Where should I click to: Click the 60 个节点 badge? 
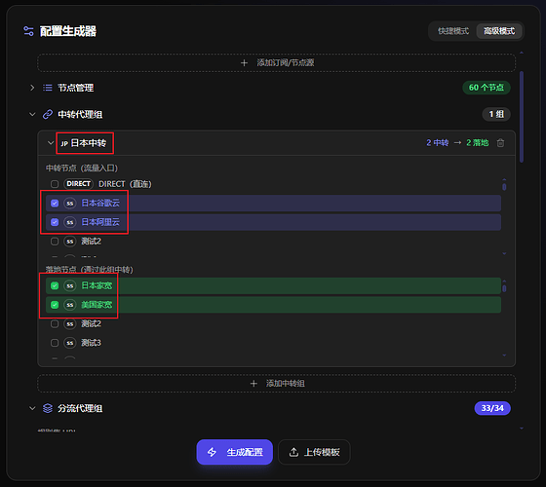[x=487, y=88]
